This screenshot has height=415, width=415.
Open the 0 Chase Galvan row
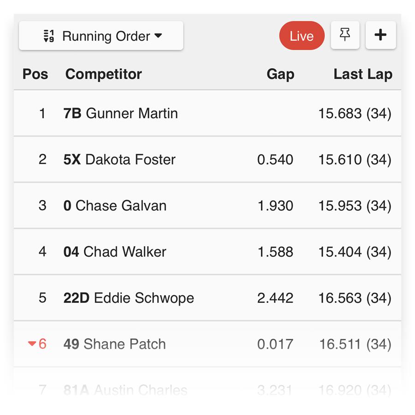207,205
